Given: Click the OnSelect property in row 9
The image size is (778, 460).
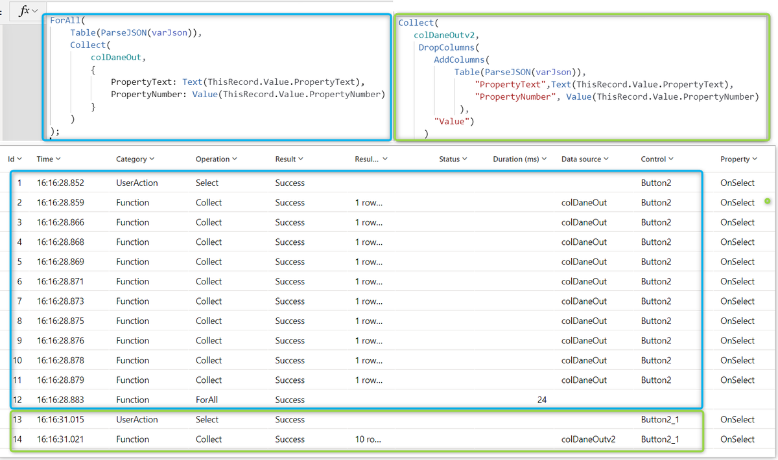Looking at the screenshot, I should coord(738,341).
